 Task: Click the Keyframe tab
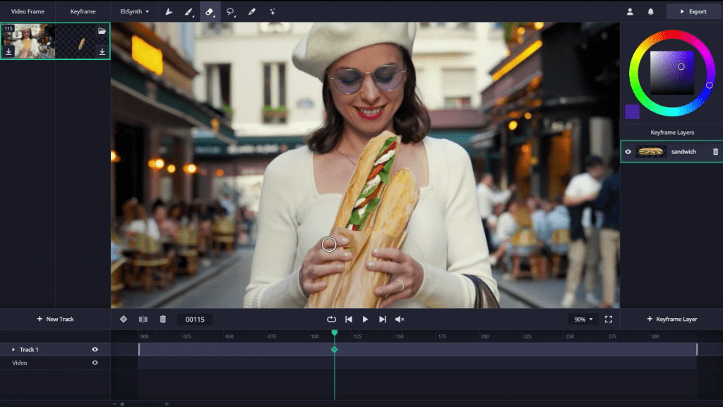click(83, 11)
